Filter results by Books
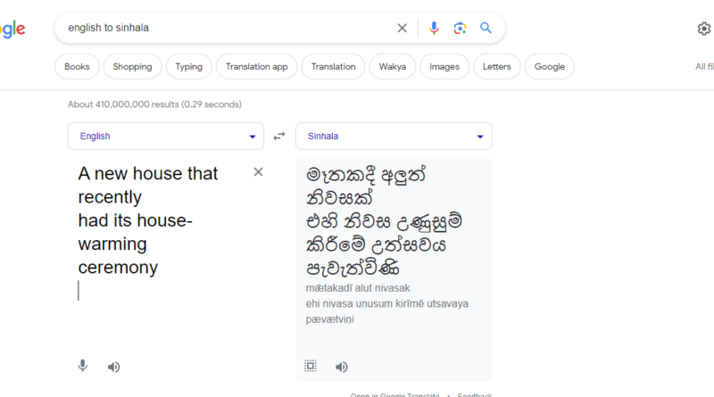The image size is (714, 397). (77, 67)
